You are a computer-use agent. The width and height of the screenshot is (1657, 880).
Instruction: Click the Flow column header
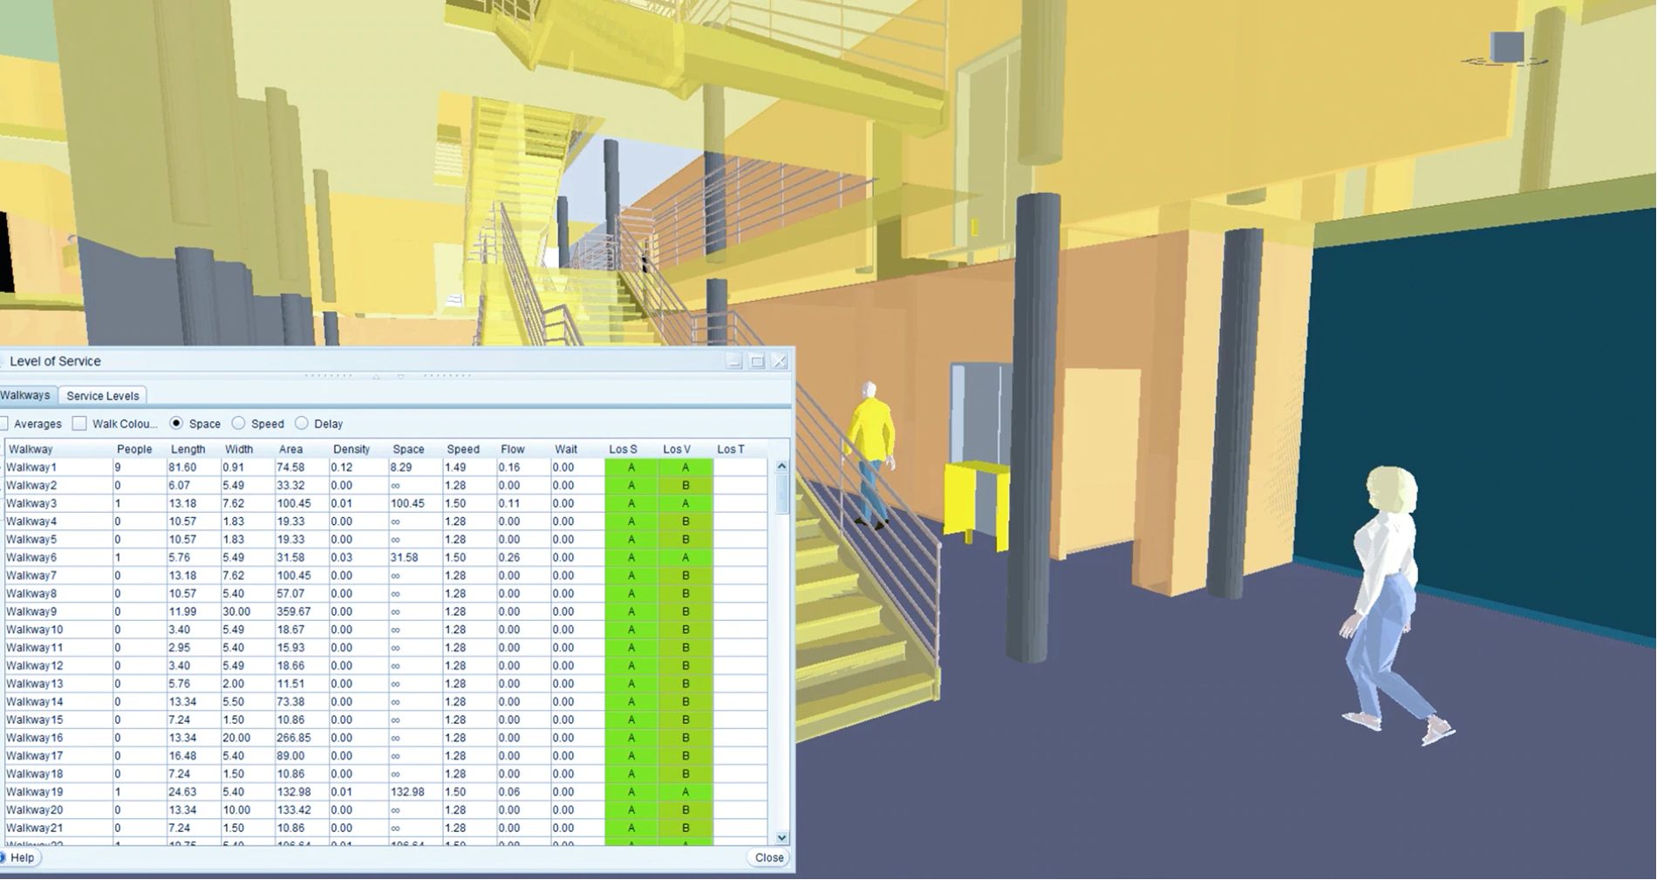pos(523,449)
